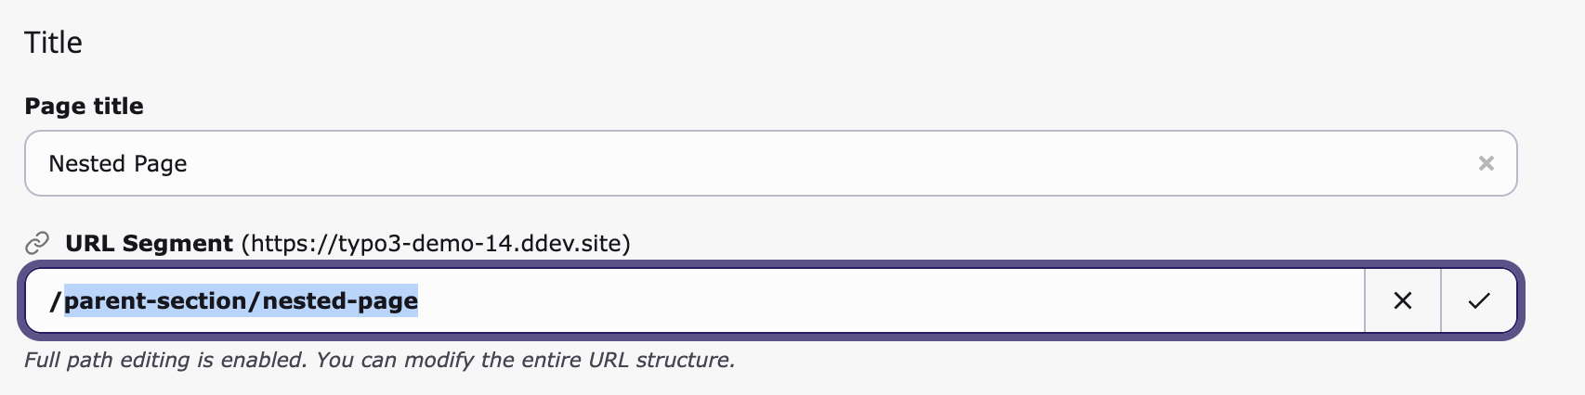The image size is (1585, 395).
Task: Clear the Page title field with x icon
Action: click(1486, 163)
